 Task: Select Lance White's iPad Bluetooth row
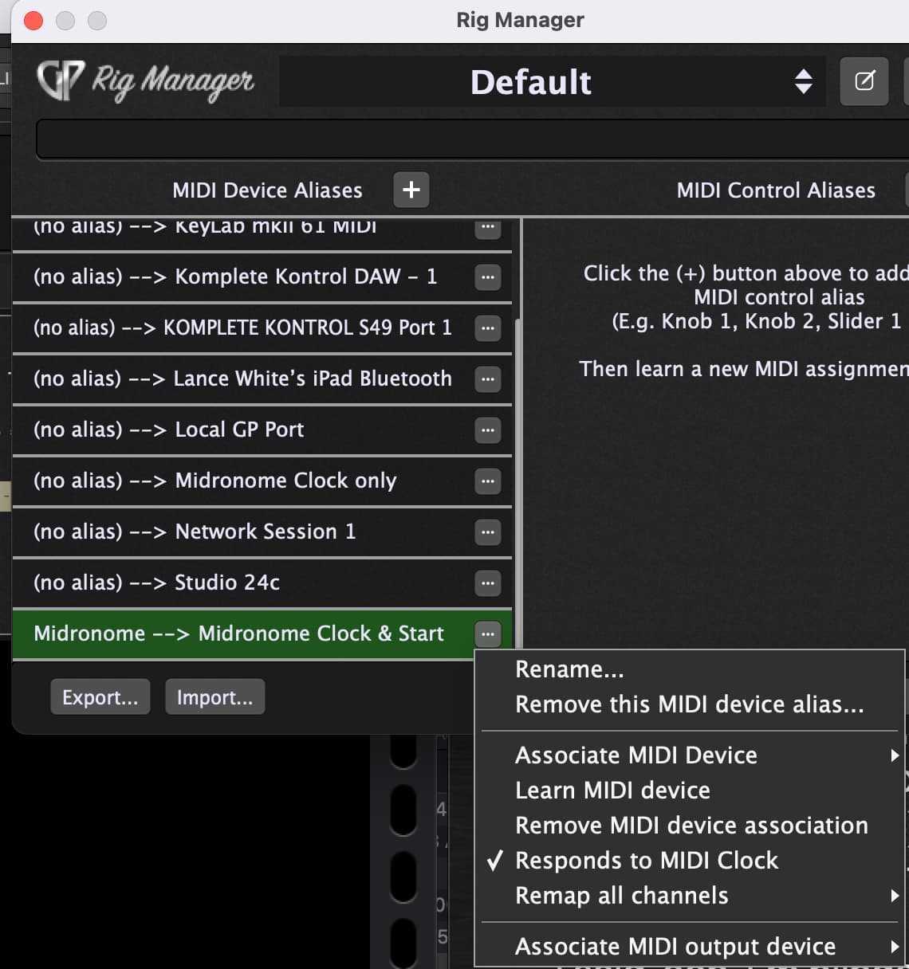(262, 379)
